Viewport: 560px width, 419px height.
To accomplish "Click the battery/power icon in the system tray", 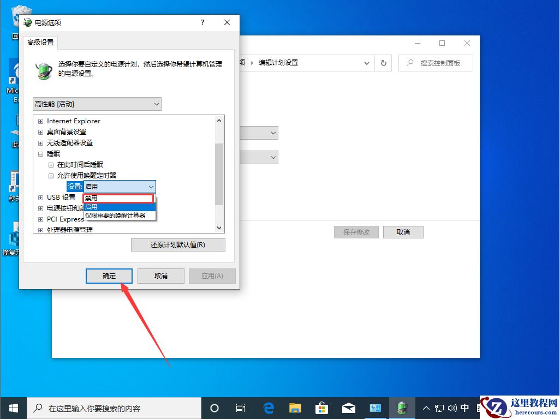I will (x=402, y=408).
